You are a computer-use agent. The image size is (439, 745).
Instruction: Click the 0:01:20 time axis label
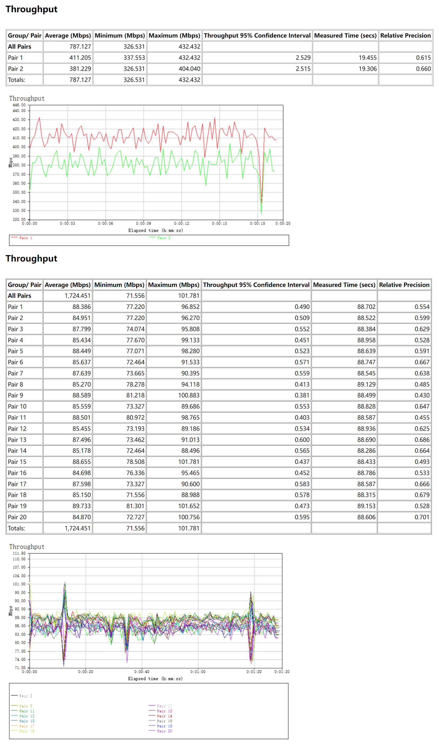(x=254, y=672)
